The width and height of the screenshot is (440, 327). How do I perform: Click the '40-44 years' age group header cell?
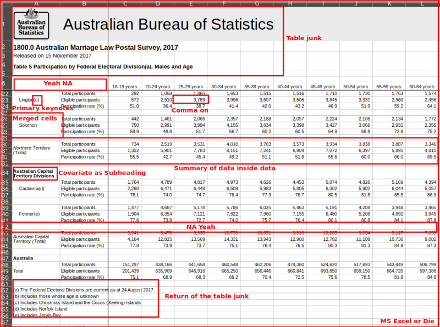tap(291, 87)
